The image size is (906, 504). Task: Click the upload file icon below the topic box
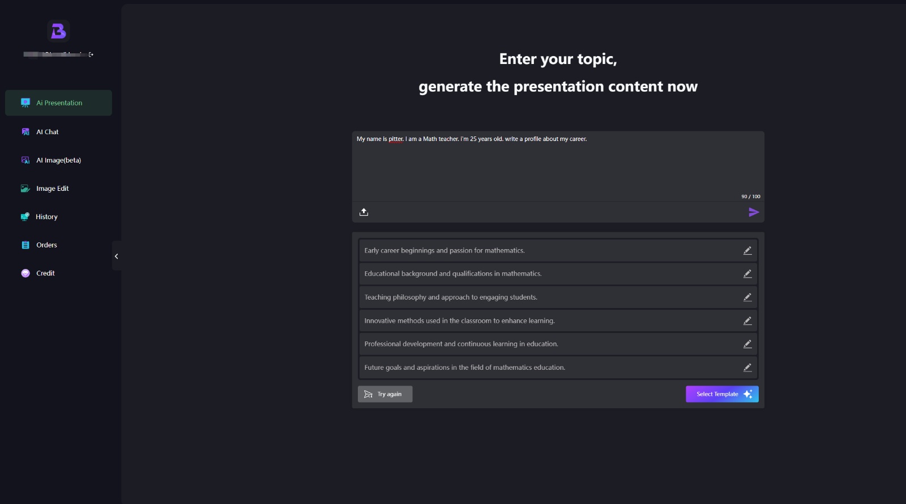tap(364, 212)
